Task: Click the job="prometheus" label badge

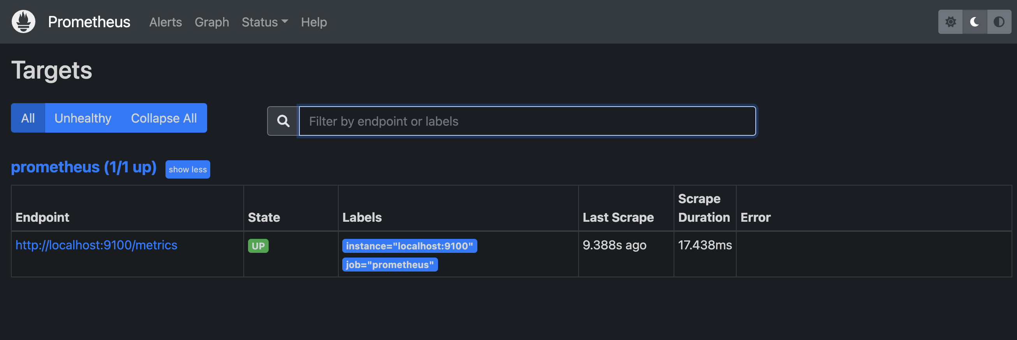Action: [x=390, y=264]
